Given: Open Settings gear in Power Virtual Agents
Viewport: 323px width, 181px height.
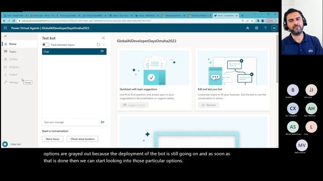Looking at the screenshot, I should tap(256, 28).
